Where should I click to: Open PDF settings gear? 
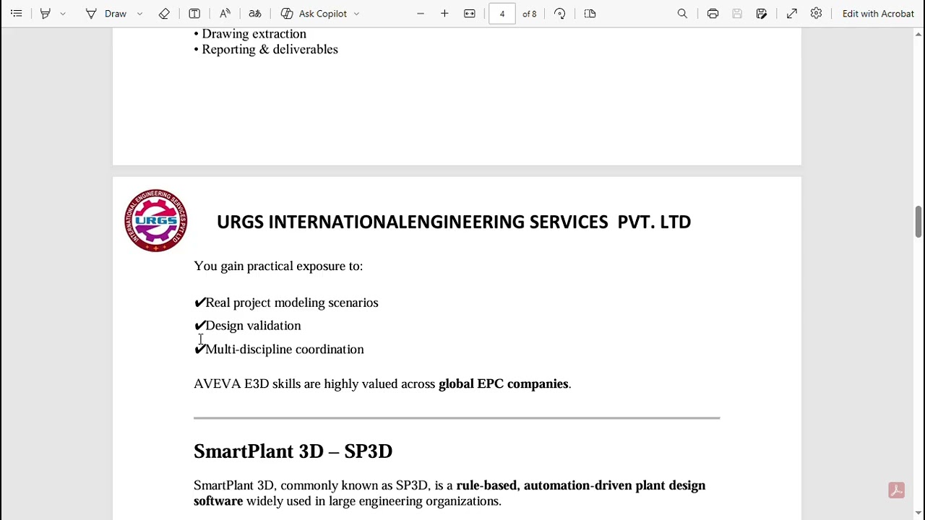tap(816, 14)
